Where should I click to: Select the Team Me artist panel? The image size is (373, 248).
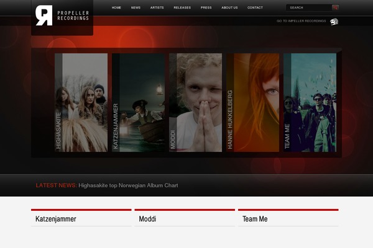[310, 102]
